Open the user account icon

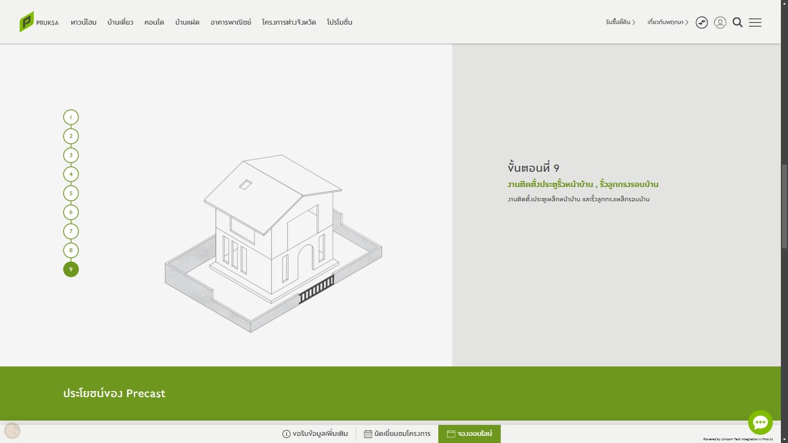[x=720, y=22]
